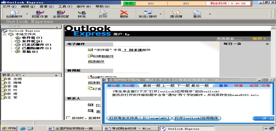Click 返回 in the exam window

254,85
